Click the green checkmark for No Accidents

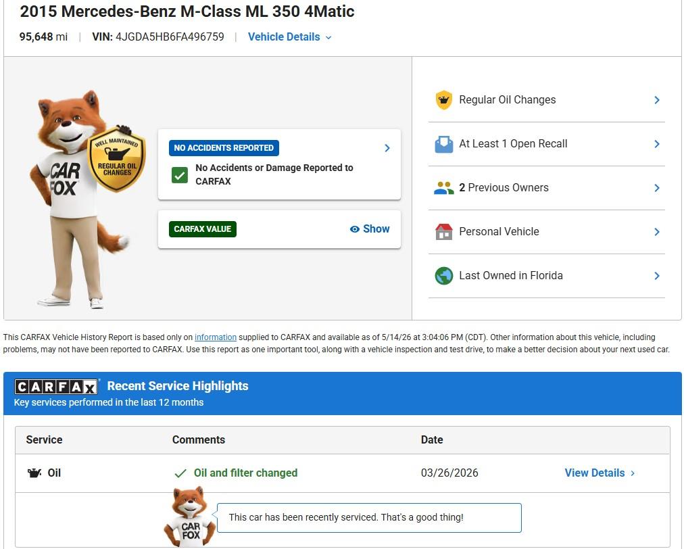point(180,175)
